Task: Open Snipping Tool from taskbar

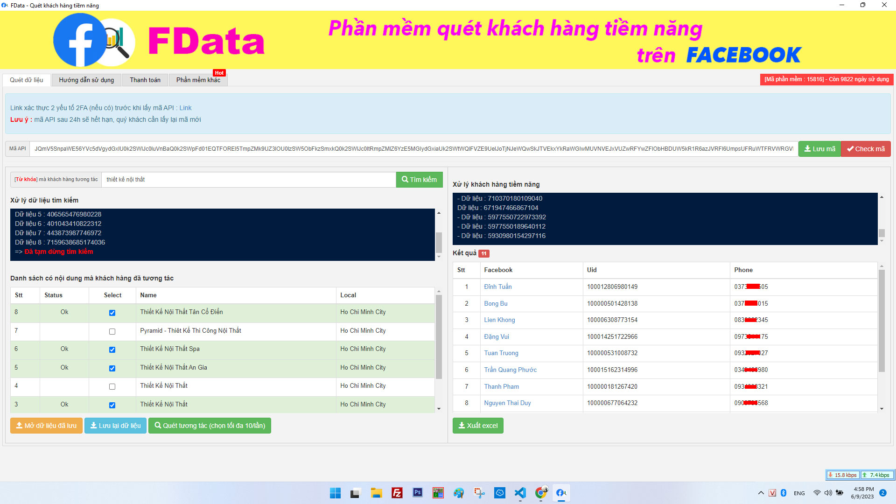Action: (x=479, y=493)
